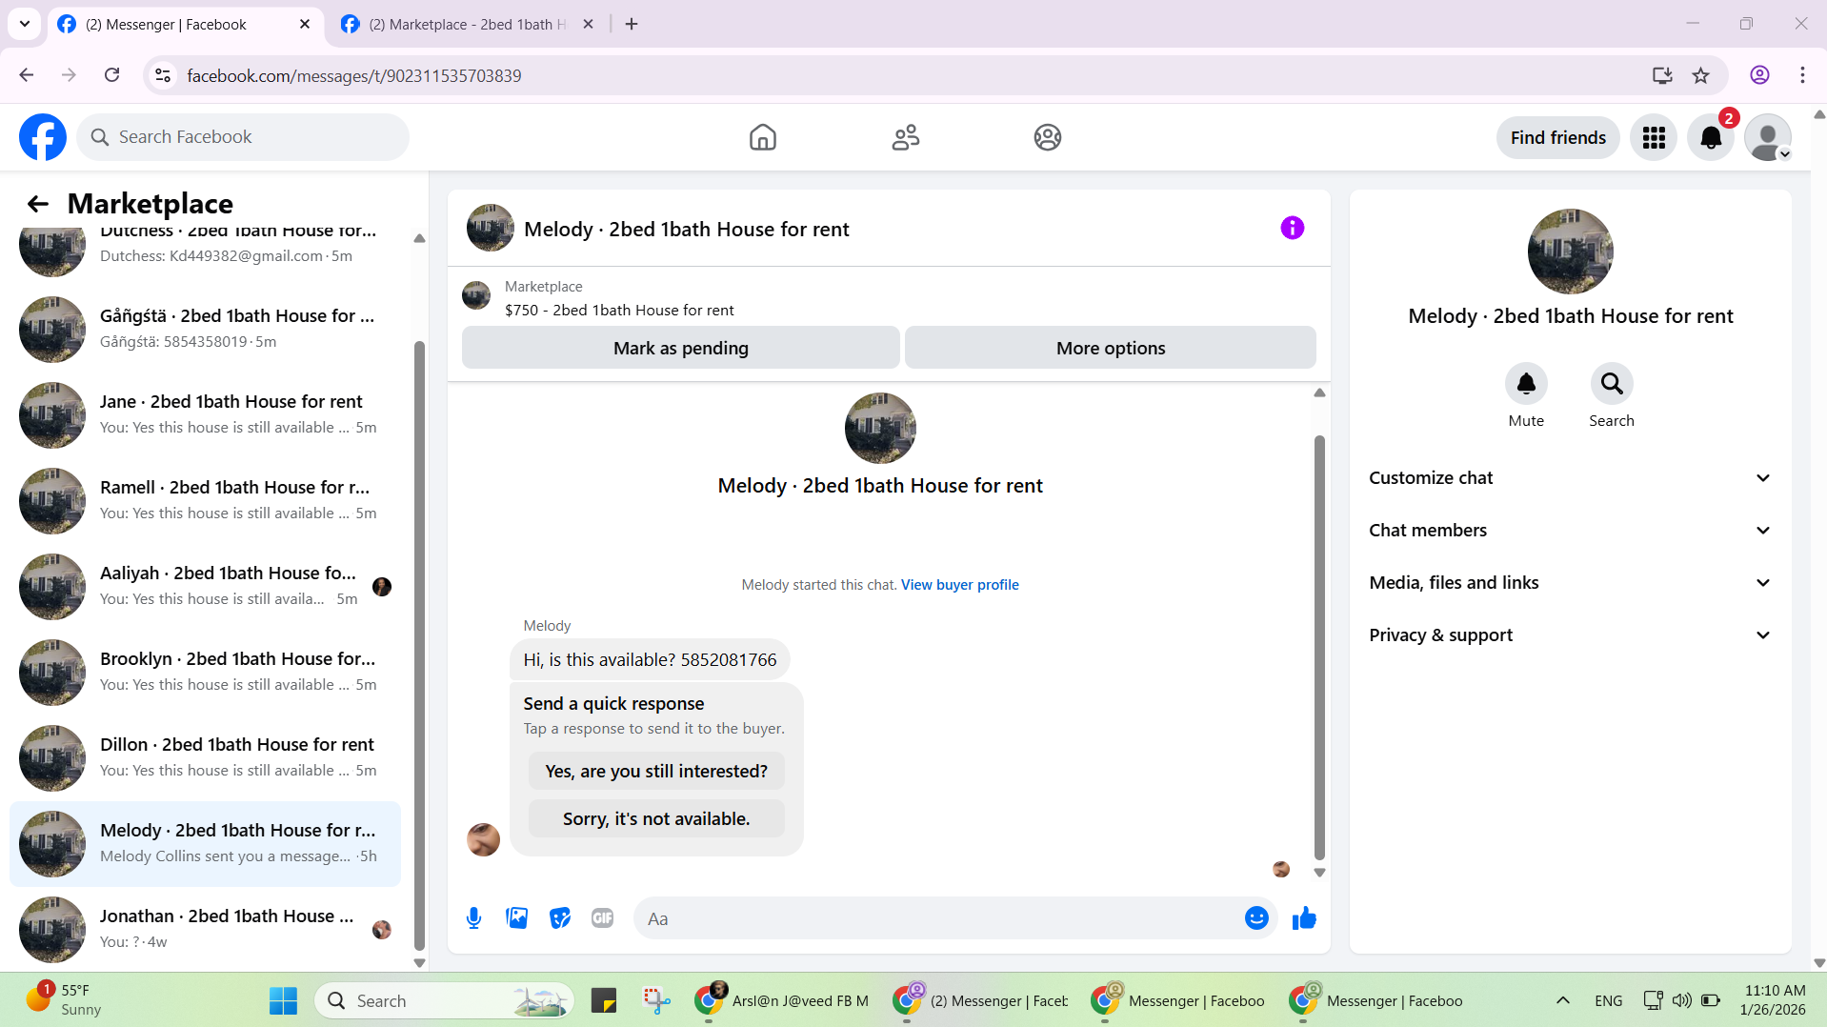Viewport: 1827px width, 1027px height.
Task: Switch to Messenger | Facebook tab
Action: click(x=184, y=24)
